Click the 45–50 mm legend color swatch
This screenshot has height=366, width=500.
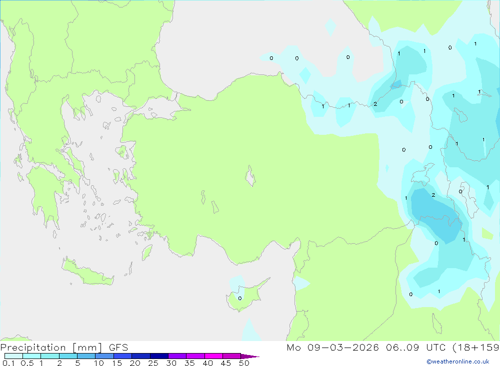pos(231,356)
